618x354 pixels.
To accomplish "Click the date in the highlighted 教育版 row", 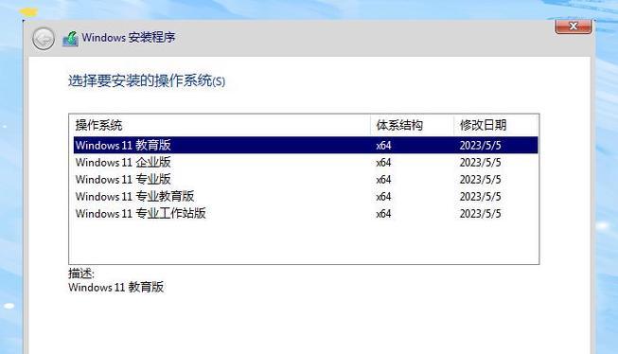I will click(x=480, y=146).
